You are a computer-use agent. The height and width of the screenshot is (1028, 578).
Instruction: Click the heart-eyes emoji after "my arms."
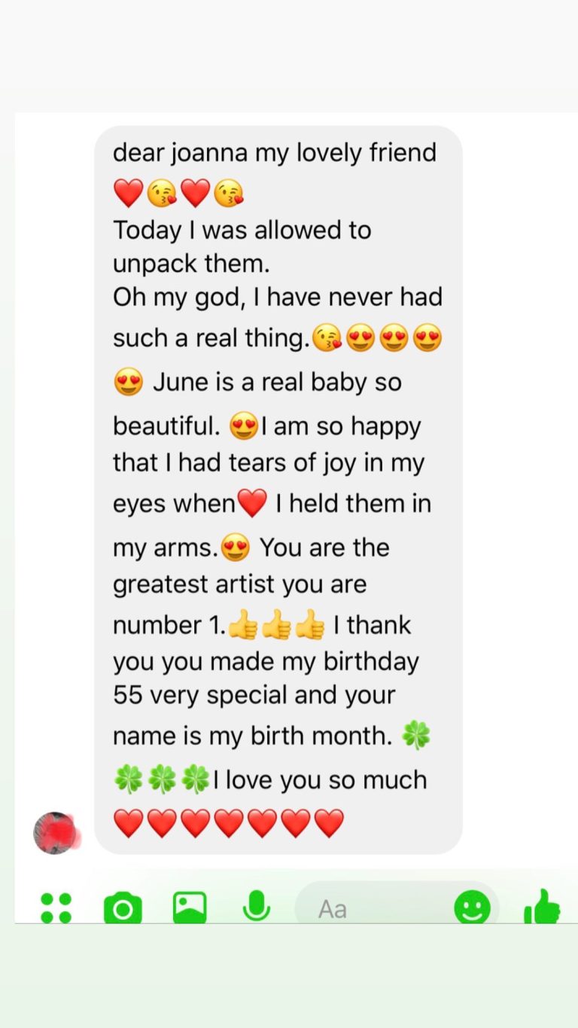pos(236,549)
